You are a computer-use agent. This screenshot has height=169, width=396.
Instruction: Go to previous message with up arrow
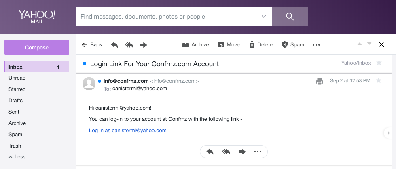(x=360, y=44)
